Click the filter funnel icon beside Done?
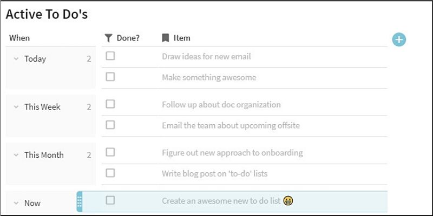Screen dimensions: 433x216 108,38
